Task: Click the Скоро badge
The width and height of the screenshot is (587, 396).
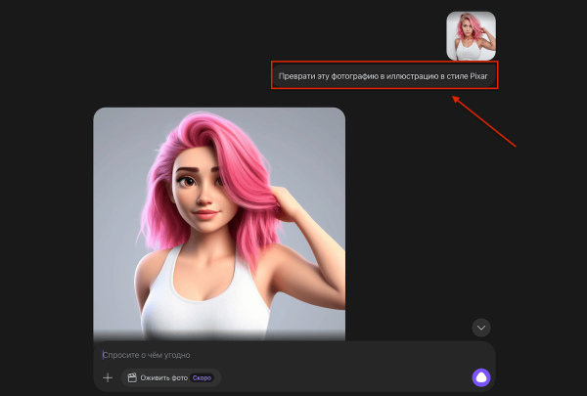Action: [203, 377]
